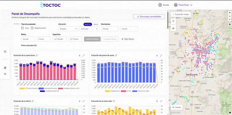Image resolution: width=232 pixels, height=115 pixels.
Task: Expand the Evolución del precio de venta chart
Action: [161, 55]
